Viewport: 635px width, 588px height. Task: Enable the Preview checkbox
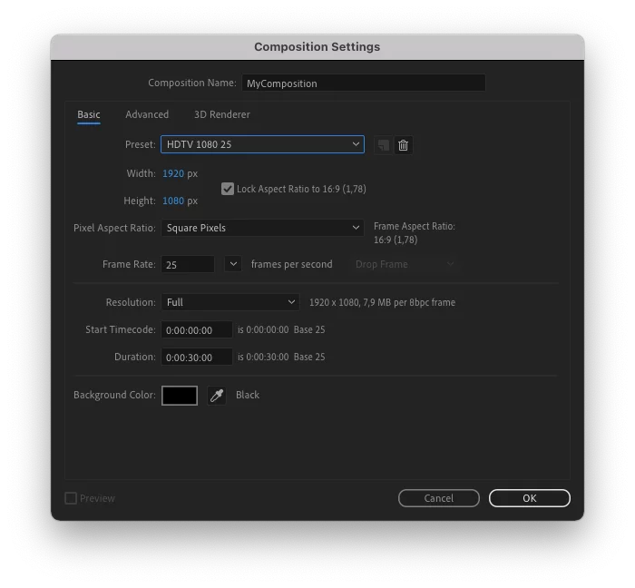pyautogui.click(x=71, y=498)
